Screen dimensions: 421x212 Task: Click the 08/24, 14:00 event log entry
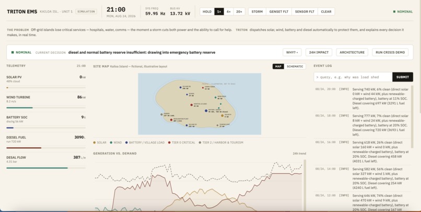coord(362,178)
